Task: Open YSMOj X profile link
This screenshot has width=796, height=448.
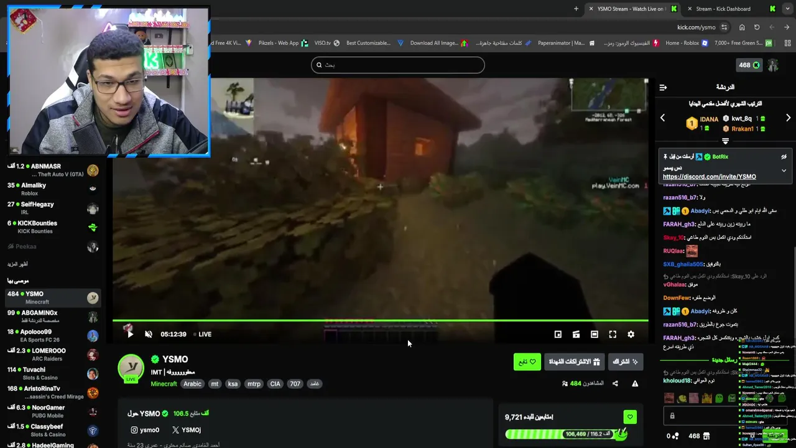Action: pos(186,430)
